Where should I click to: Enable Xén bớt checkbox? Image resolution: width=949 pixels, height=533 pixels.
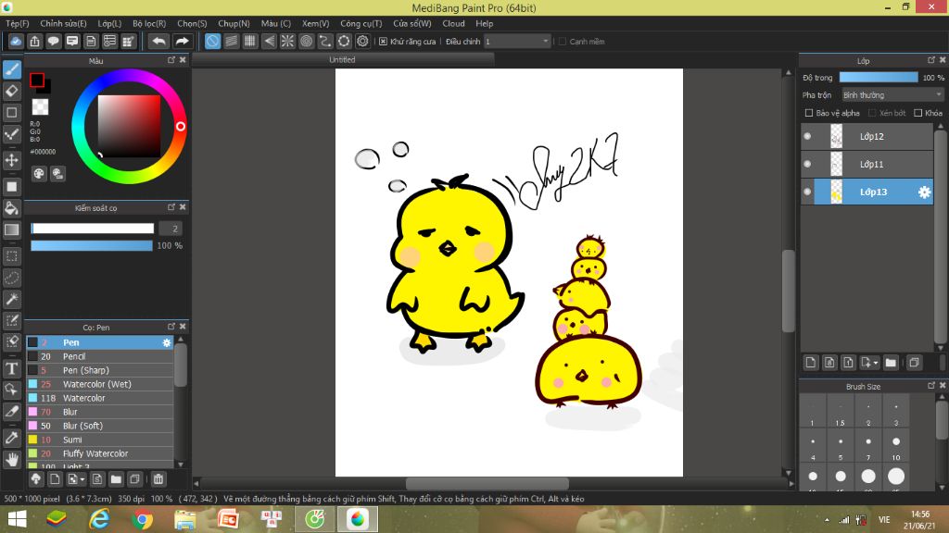872,113
